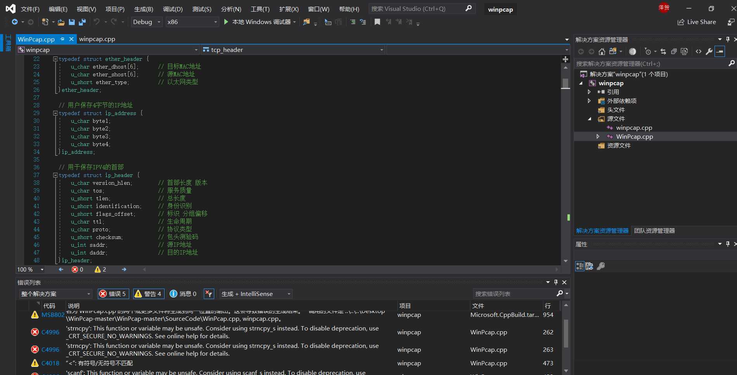Collapse the ether_header struct at line 22
This screenshot has width=737, height=375.
click(55, 59)
